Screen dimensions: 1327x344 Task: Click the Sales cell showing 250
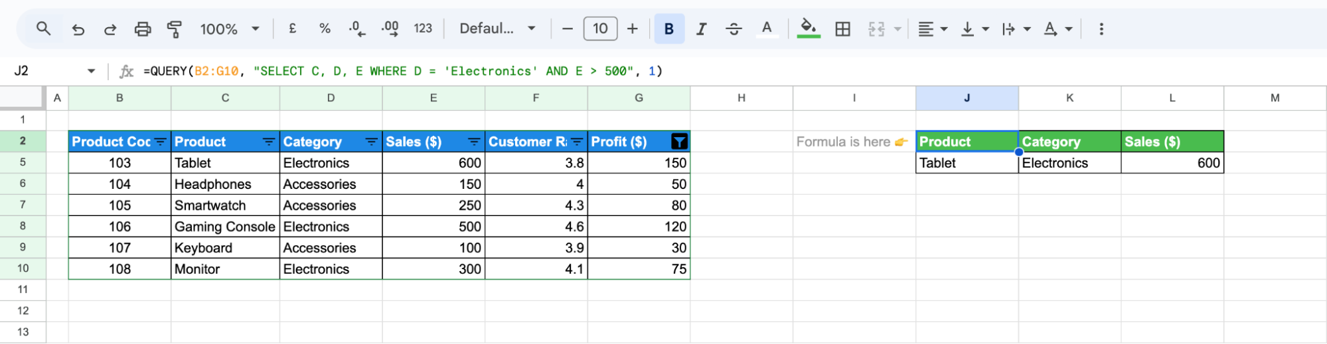433,205
